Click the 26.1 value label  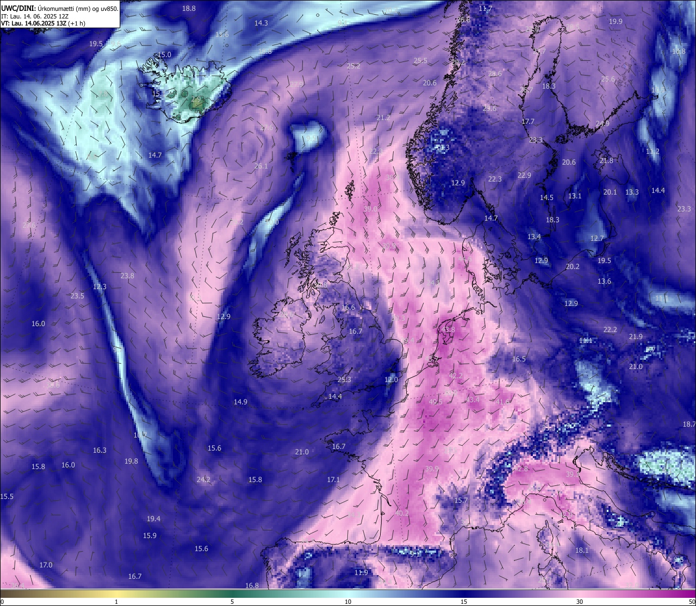[261, 166]
